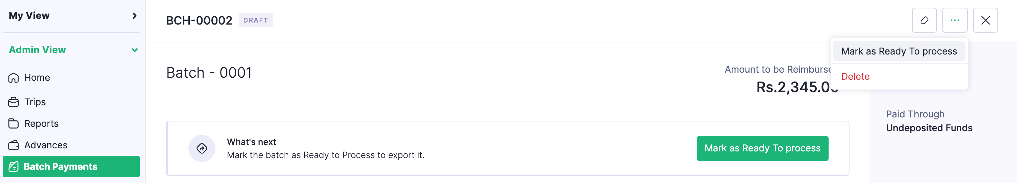Screen dimensions: 1017x183
Task: Navigate to Home in the sidebar
Action: pyautogui.click(x=37, y=77)
